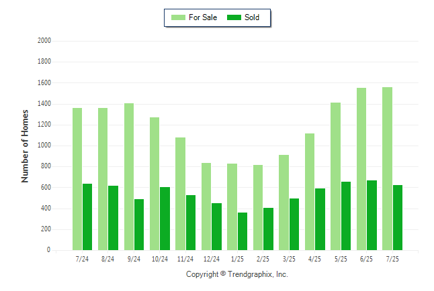Image resolution: width=434 pixels, height=291 pixels.
Task: Click the 10/24 Sold bar
Action: click(165, 219)
